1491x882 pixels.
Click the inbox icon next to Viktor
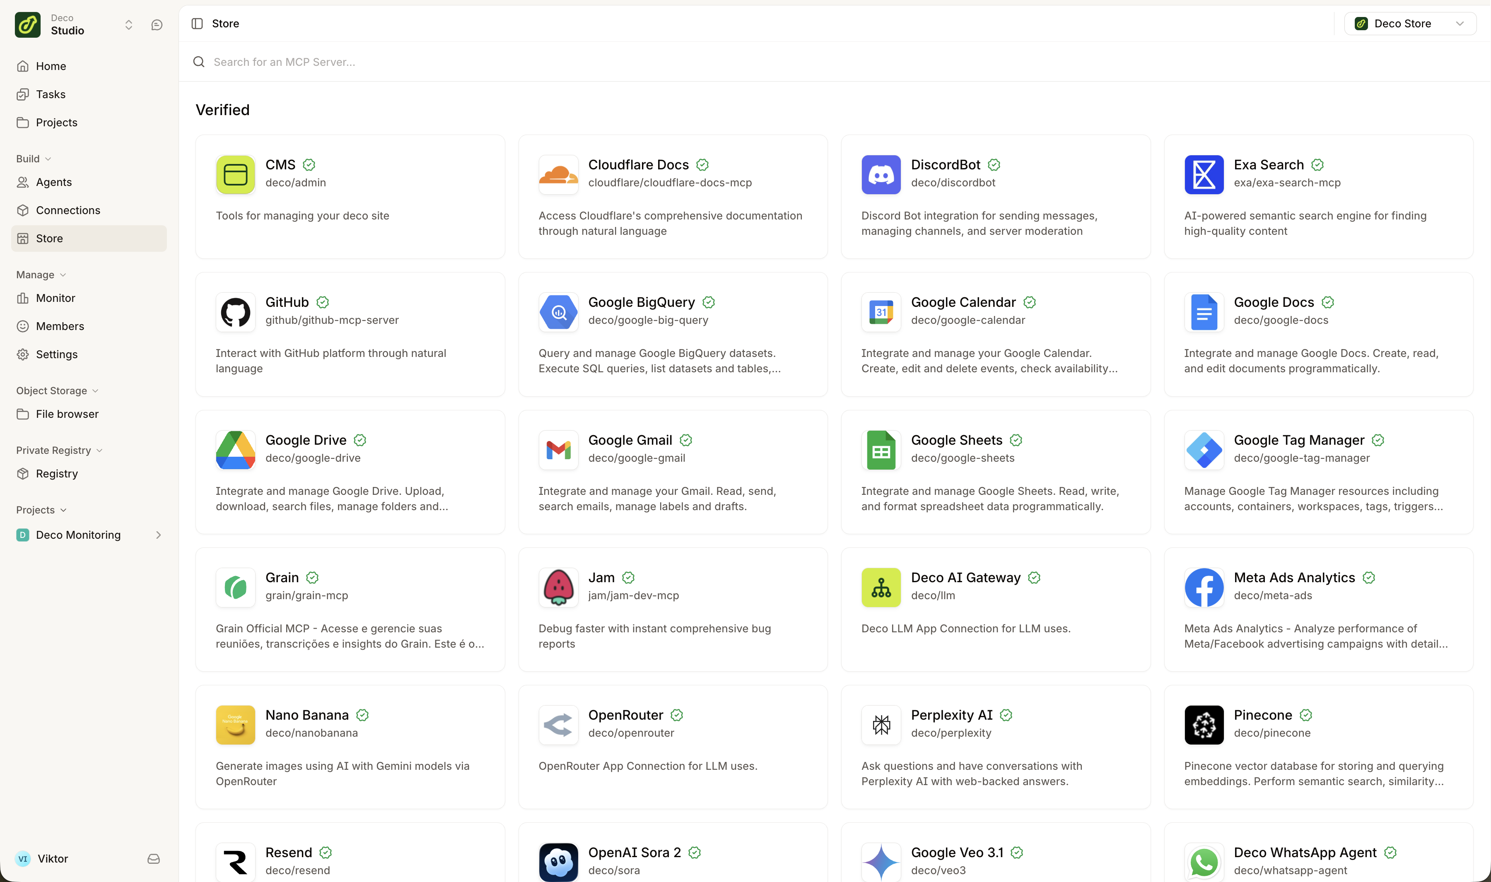153,859
